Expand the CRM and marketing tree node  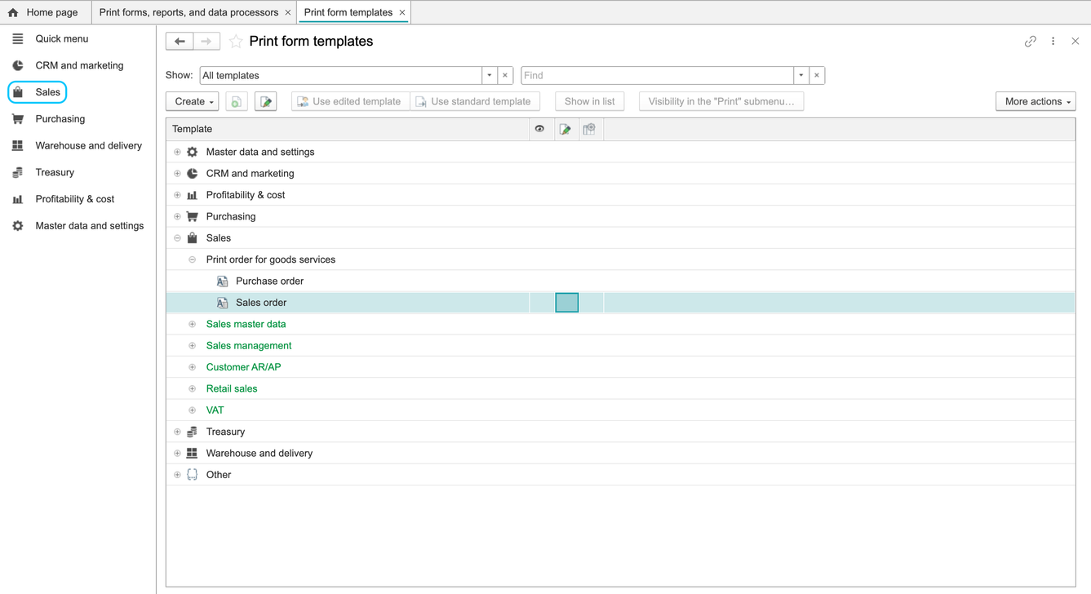point(177,173)
